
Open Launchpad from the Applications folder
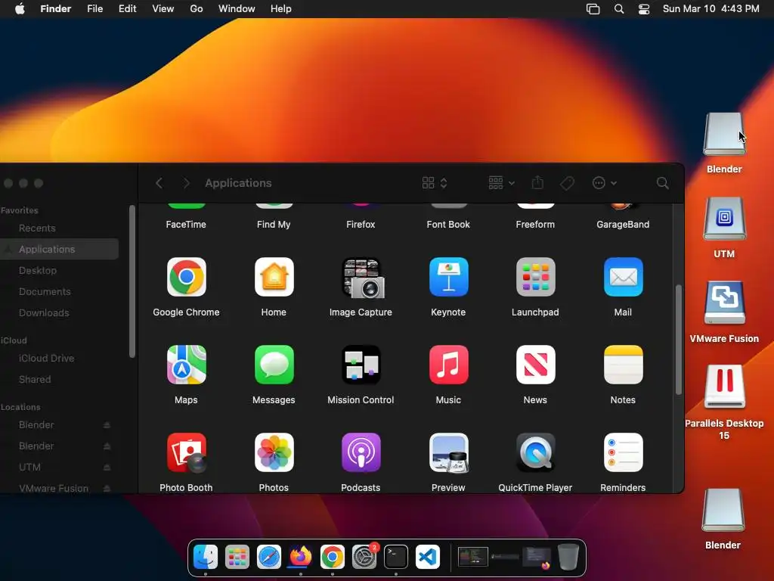[536, 277]
